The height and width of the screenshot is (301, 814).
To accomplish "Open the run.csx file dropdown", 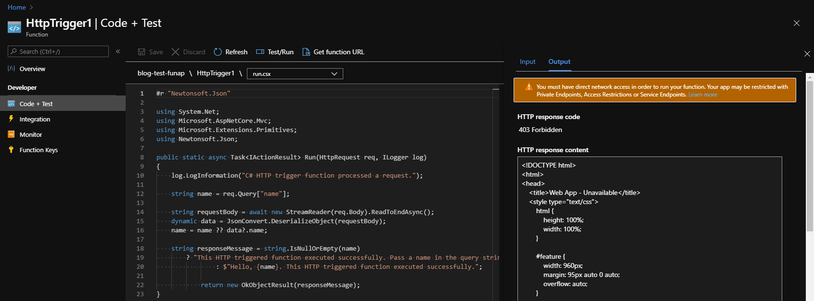I will [295, 73].
